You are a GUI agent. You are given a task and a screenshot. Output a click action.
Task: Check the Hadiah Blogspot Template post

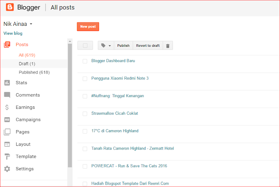coord(85,184)
